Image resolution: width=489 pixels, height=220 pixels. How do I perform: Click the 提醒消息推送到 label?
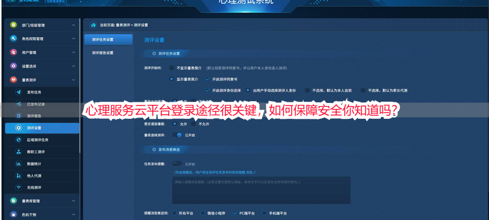(x=156, y=213)
